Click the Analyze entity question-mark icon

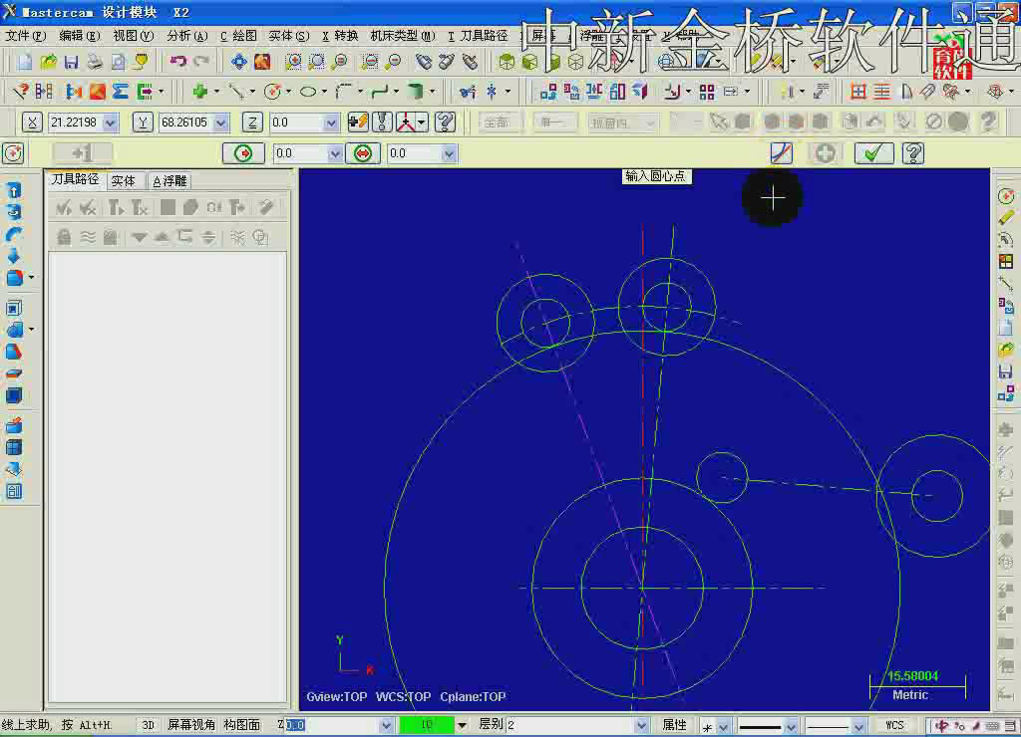pos(20,92)
